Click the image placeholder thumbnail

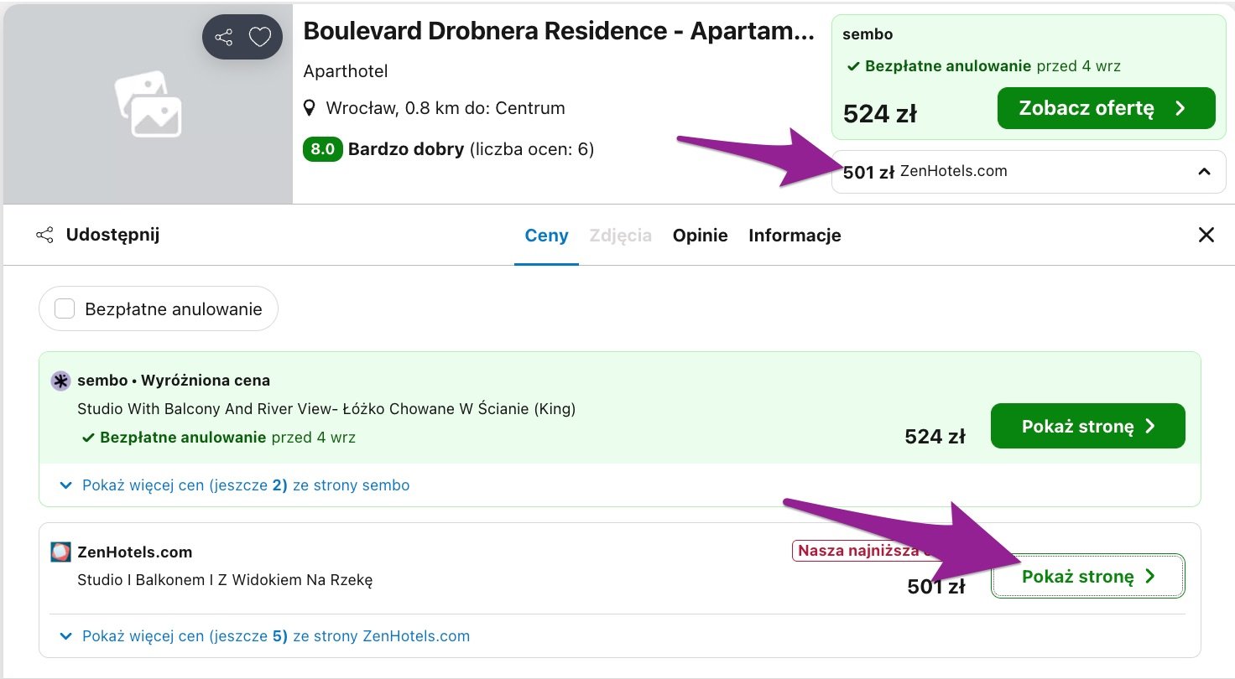tap(148, 104)
